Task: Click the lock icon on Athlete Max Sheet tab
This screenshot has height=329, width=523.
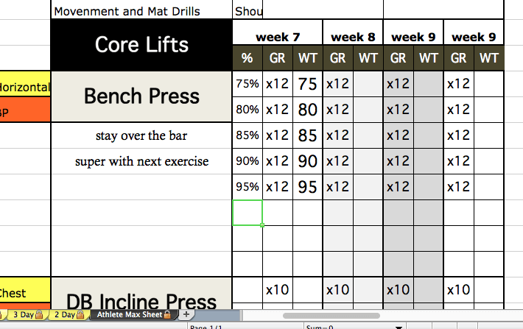Action: [x=167, y=314]
